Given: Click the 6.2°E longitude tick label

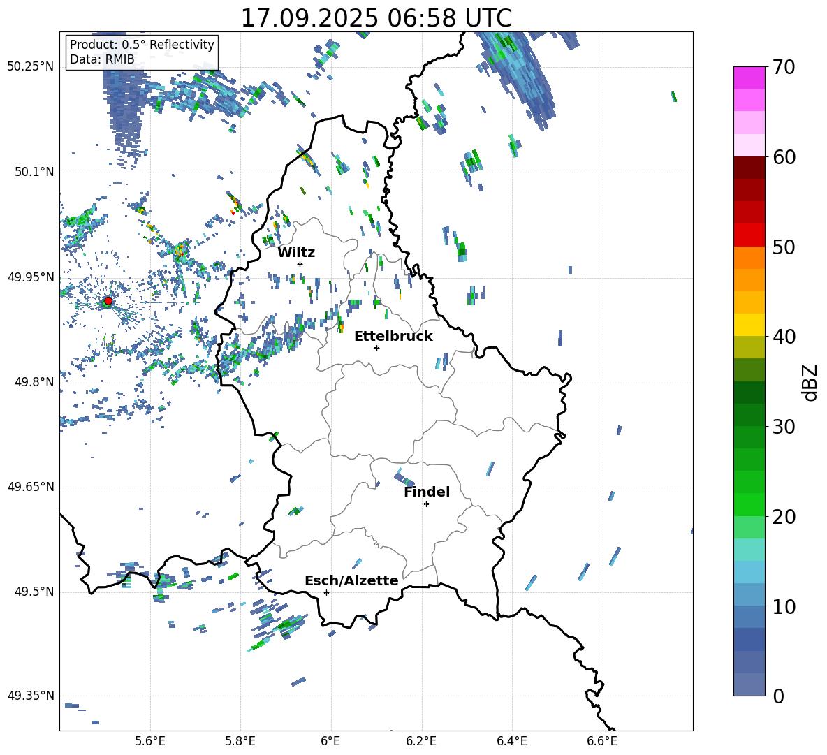Looking at the screenshot, I should pyautogui.click(x=421, y=740).
